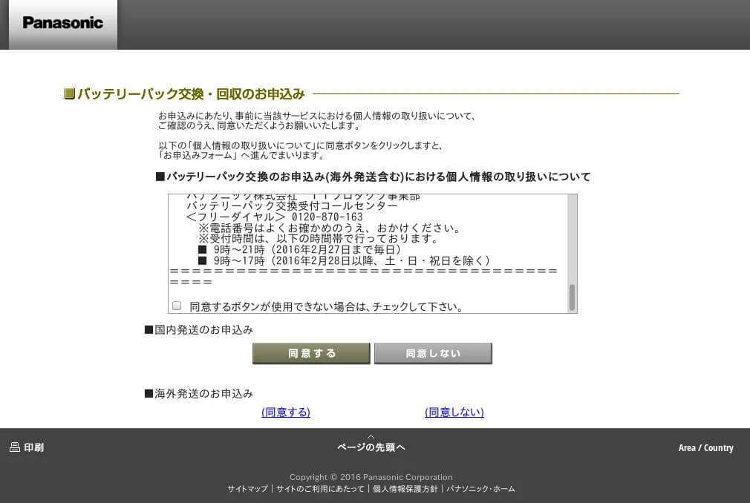Enable the checkbox for when 同意する button is unusable
Image resolution: width=750 pixels, height=503 pixels.
[x=177, y=306]
